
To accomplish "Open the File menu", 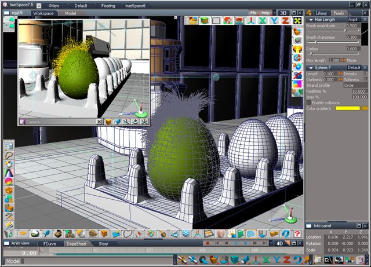I will [x=253, y=12].
